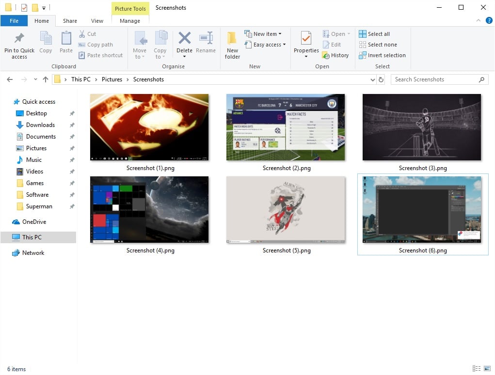Delete the selected file with red X
The width and height of the screenshot is (495, 375).
coord(184,38)
